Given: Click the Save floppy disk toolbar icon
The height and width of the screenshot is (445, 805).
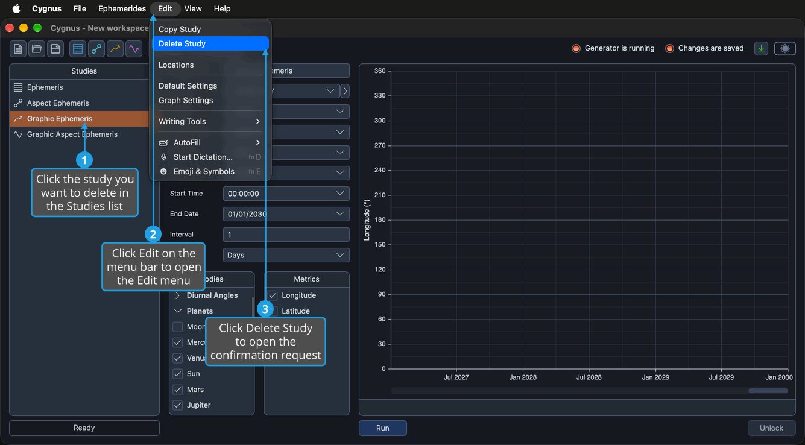Looking at the screenshot, I should [55, 49].
